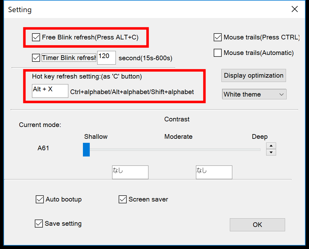Toggle the Screen saver checkbox
Screen dimensions: 309x249
coord(123,199)
